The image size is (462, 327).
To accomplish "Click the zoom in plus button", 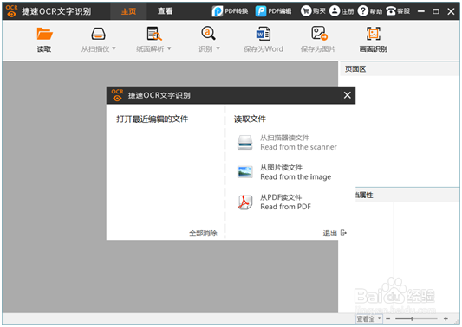I will click(446, 318).
